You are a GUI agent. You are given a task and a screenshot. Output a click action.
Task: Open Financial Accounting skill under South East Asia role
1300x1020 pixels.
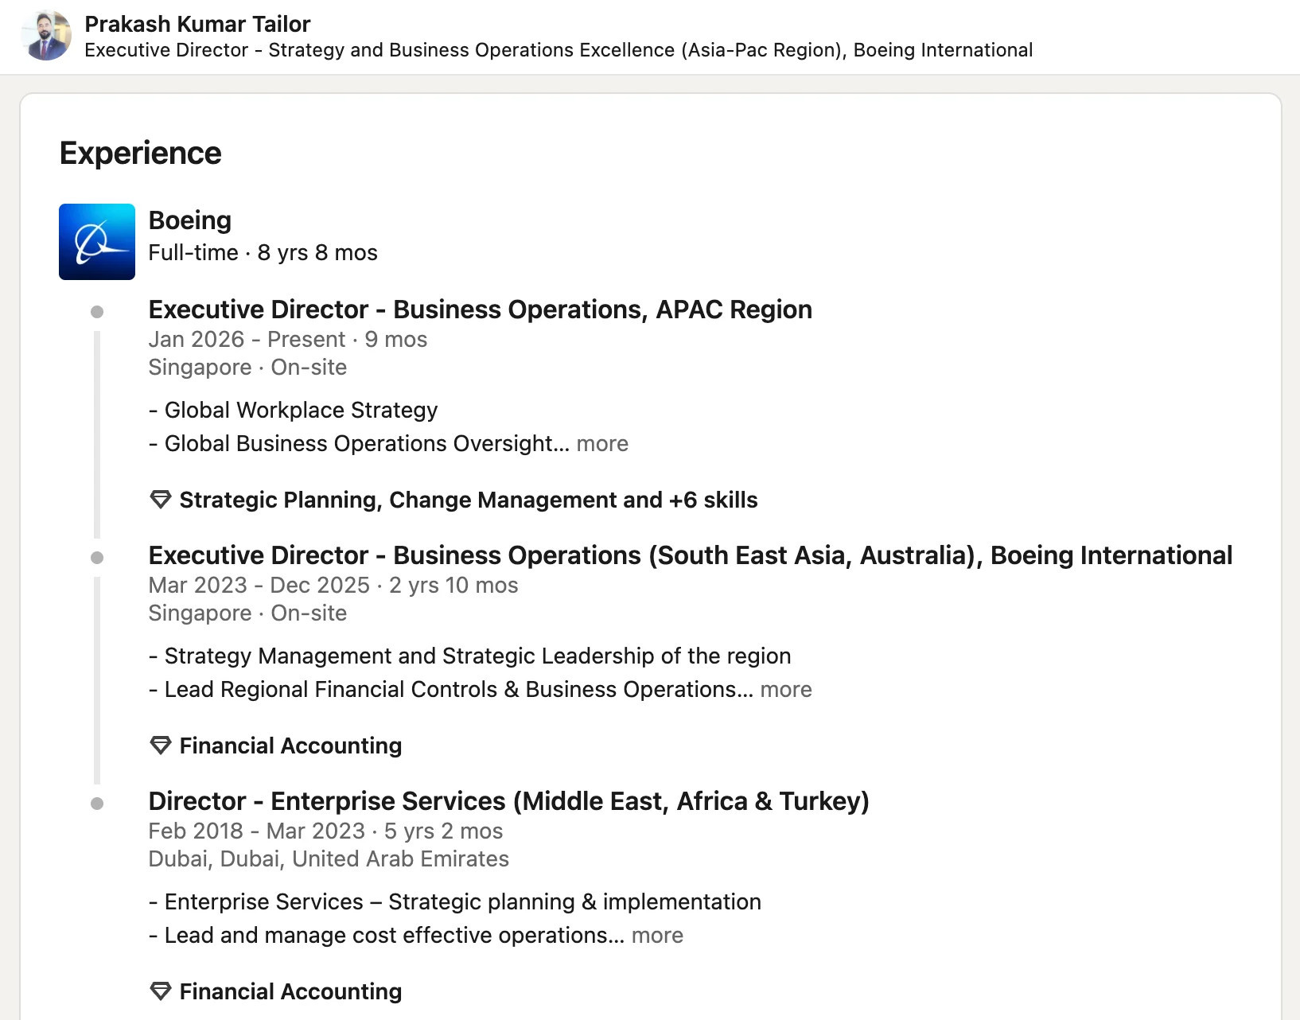[290, 746]
